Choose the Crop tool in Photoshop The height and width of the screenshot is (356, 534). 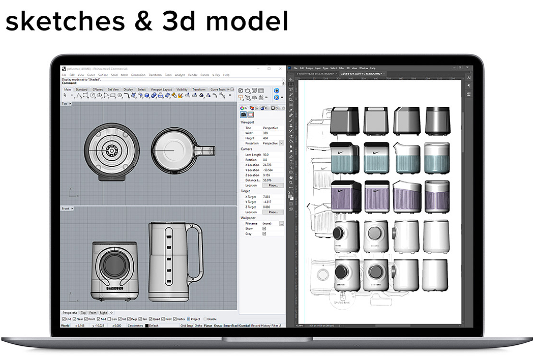click(x=290, y=100)
